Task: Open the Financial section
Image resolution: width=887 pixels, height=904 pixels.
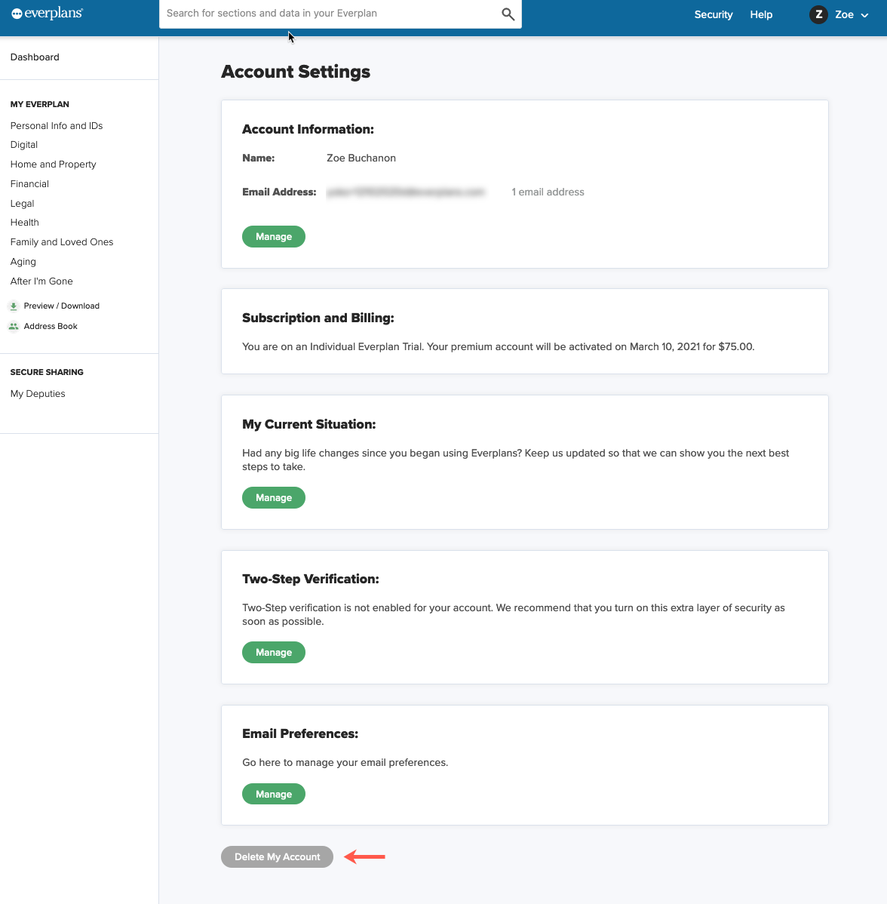Action: coord(29,184)
